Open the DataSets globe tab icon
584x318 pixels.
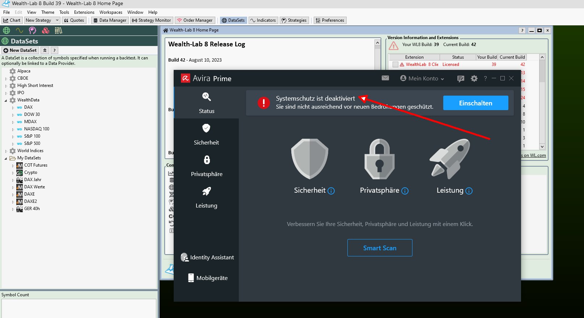(7, 30)
